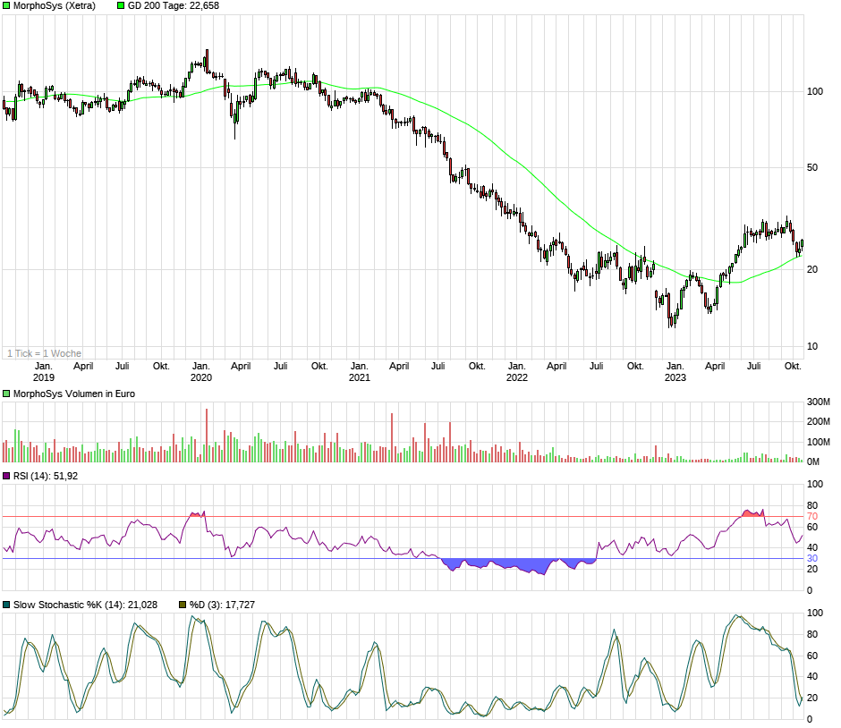The width and height of the screenshot is (841, 728).
Task: Click the 300M volume axis label
Action: pos(820,401)
